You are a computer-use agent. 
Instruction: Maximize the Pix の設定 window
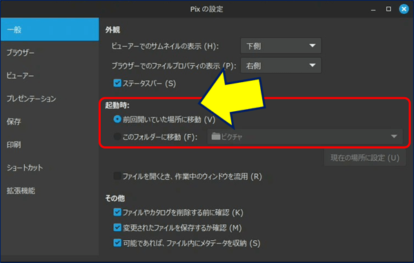[388, 9]
